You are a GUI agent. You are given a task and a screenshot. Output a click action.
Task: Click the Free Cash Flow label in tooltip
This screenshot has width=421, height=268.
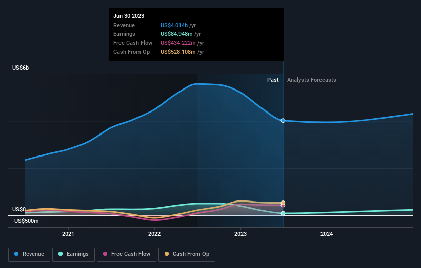[x=133, y=43]
